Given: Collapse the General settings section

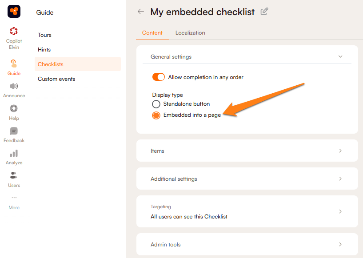Looking at the screenshot, I should pyautogui.click(x=340, y=57).
